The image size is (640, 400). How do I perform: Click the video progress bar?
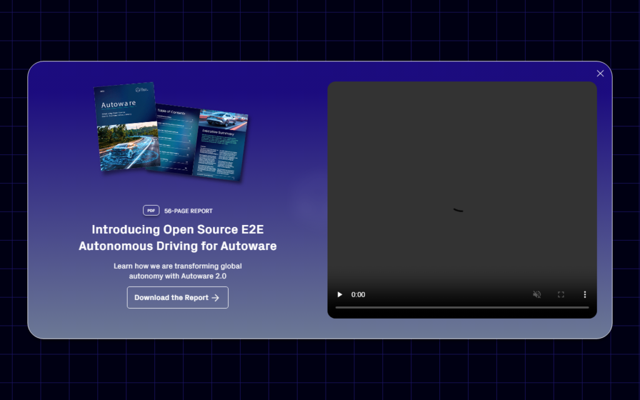[462, 307]
